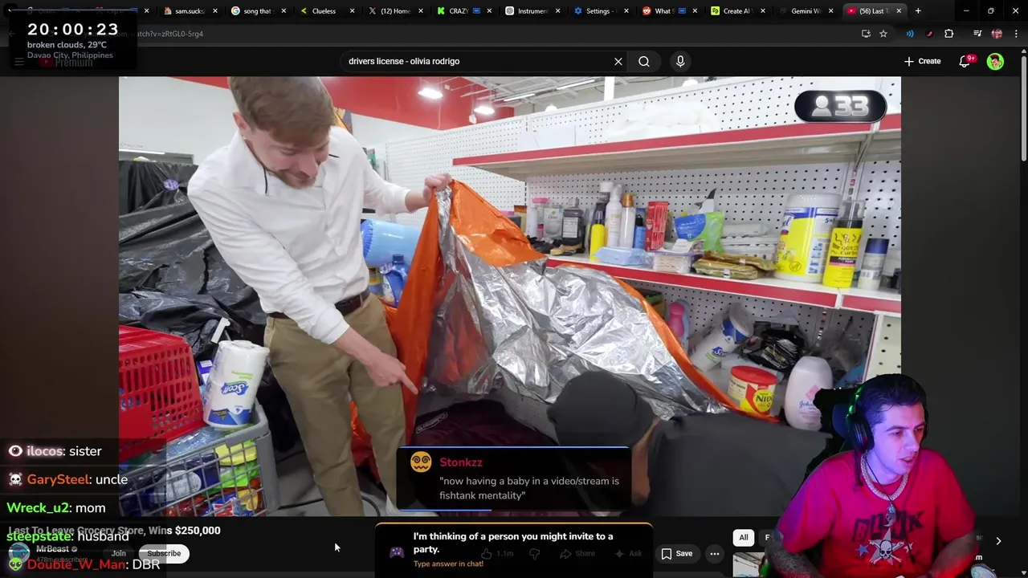The height and width of the screenshot is (578, 1028).
Task: Open the MrBeast channel avatar
Action: pos(18,553)
